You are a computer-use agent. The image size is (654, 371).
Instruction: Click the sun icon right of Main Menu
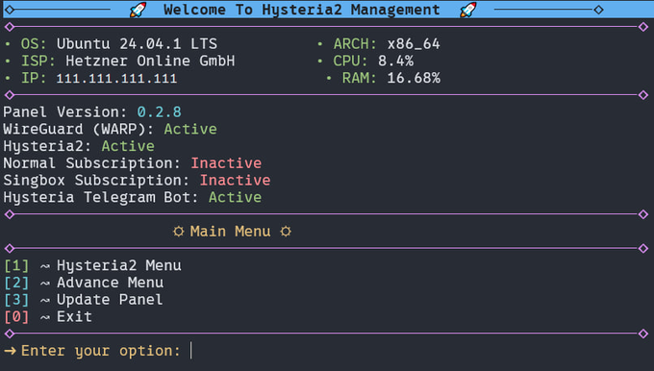click(x=286, y=232)
